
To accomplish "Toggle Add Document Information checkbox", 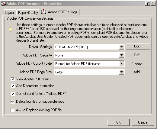I will 13,86.
